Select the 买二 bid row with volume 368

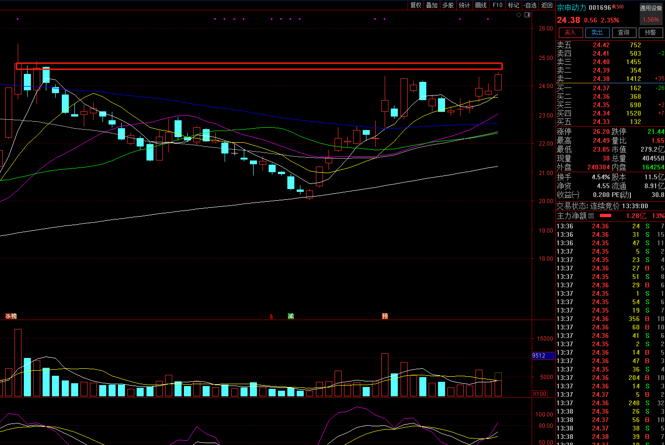click(610, 96)
